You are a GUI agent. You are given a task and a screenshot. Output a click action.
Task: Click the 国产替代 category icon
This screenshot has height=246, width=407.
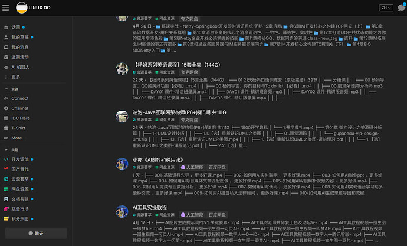tap(6, 169)
